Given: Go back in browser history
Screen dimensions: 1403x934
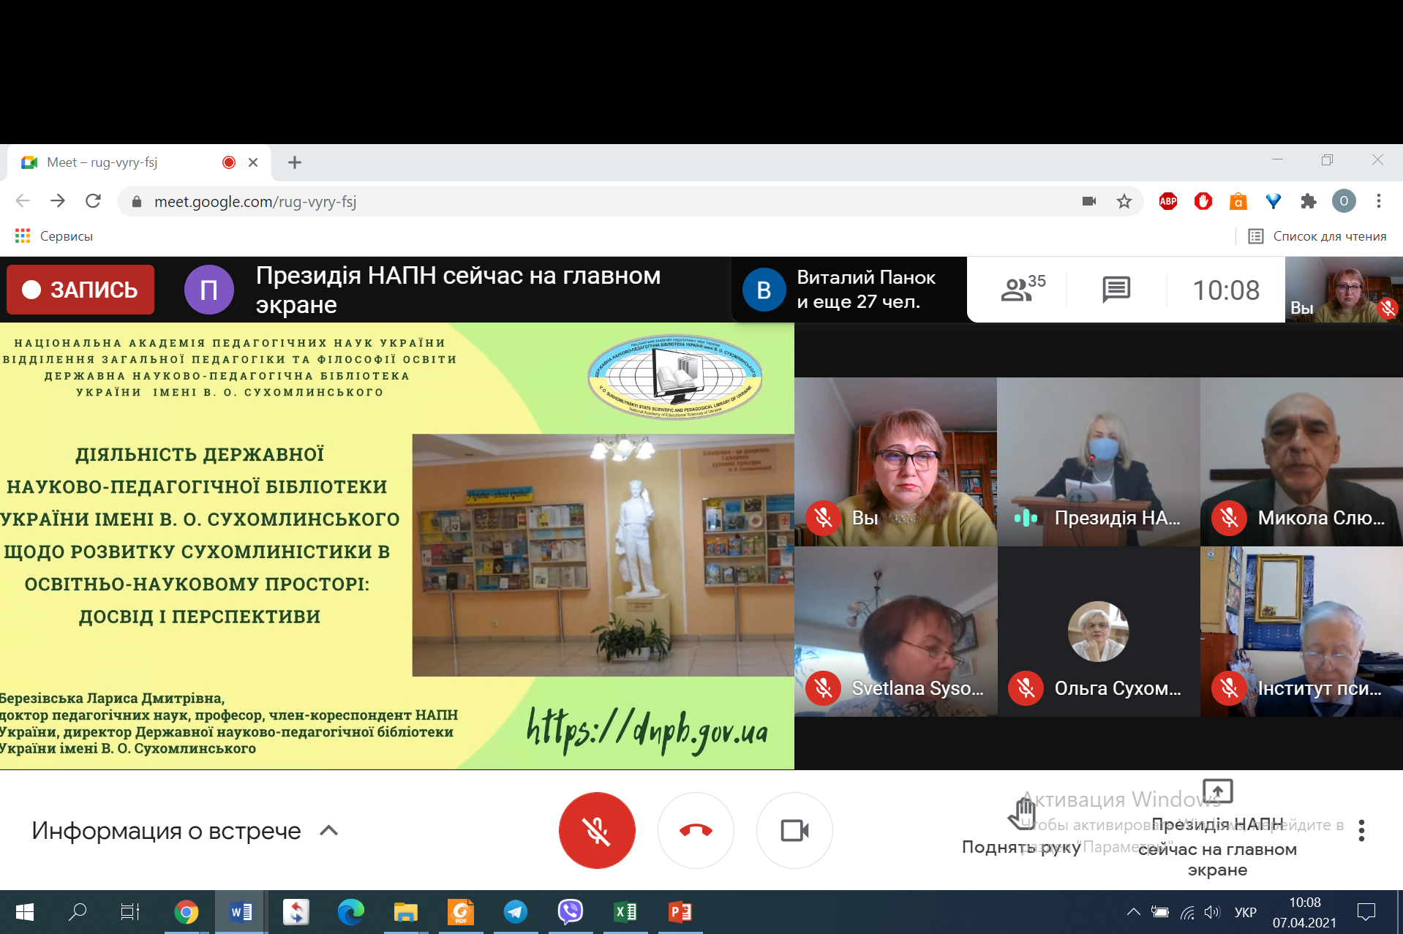Looking at the screenshot, I should 23,201.
